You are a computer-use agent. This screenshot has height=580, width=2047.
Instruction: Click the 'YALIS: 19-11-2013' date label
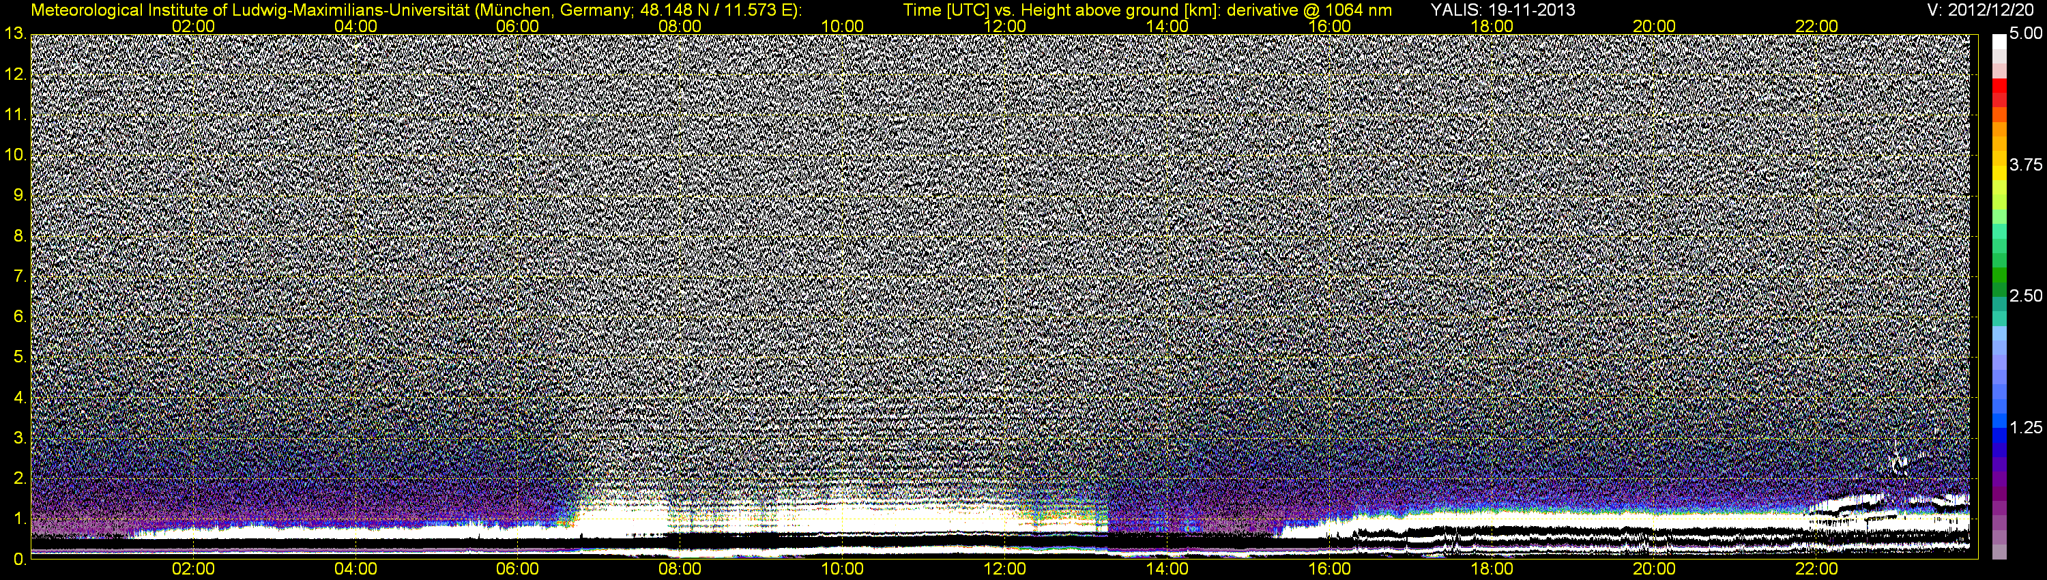[1502, 10]
